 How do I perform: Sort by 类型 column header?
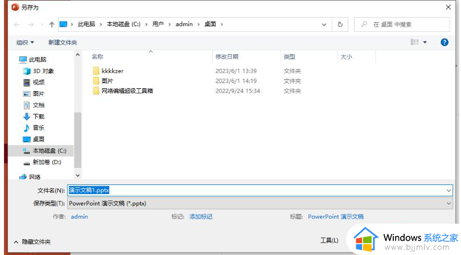289,57
